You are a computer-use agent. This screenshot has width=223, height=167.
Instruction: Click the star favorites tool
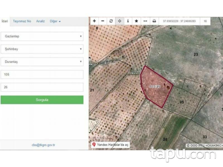click(x=136, y=21)
